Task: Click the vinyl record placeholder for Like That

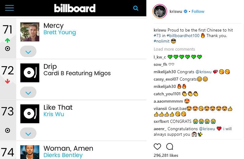Action: [x=30, y=114]
